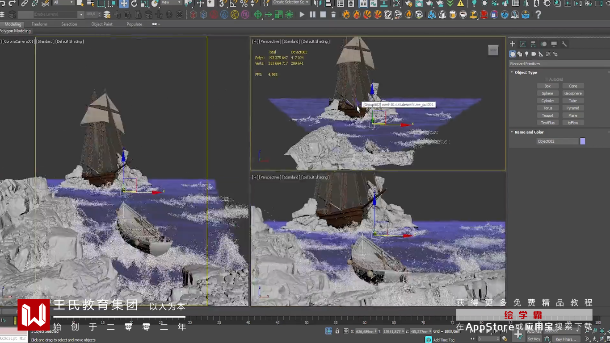Open the Hierarchy tab in command panel

point(533,44)
